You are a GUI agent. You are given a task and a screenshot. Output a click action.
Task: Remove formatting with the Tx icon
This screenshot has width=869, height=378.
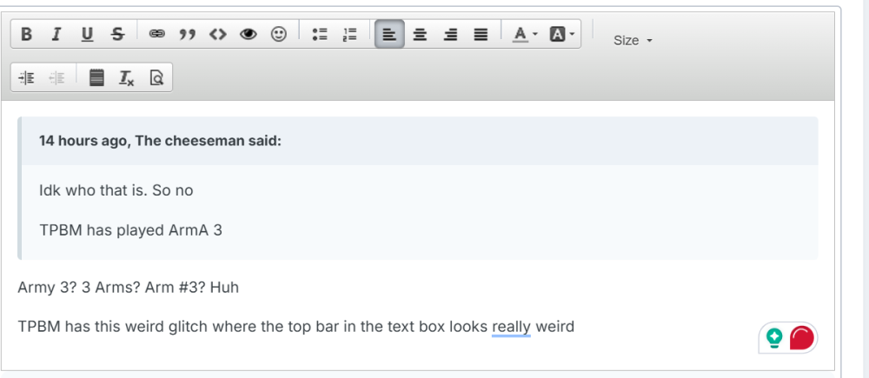pos(126,78)
